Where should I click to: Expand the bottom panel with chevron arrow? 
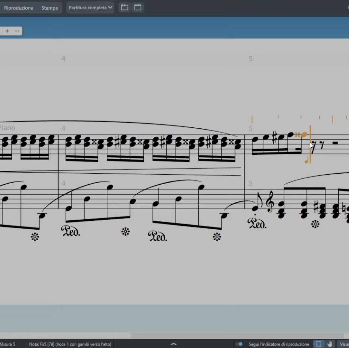pyautogui.click(x=174, y=344)
